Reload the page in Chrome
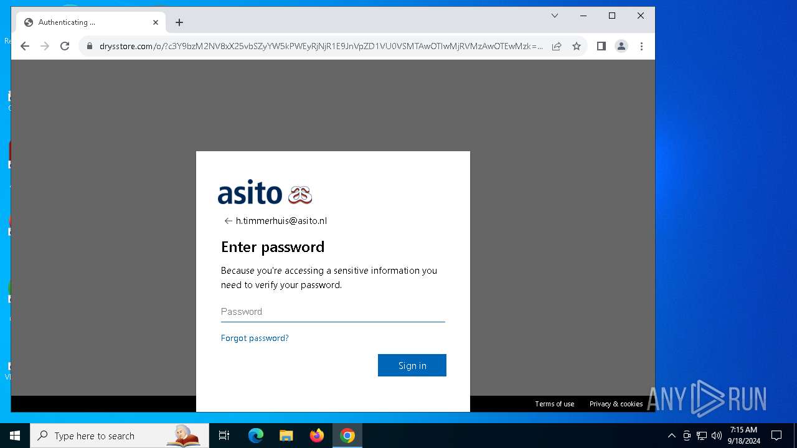 pyautogui.click(x=65, y=46)
